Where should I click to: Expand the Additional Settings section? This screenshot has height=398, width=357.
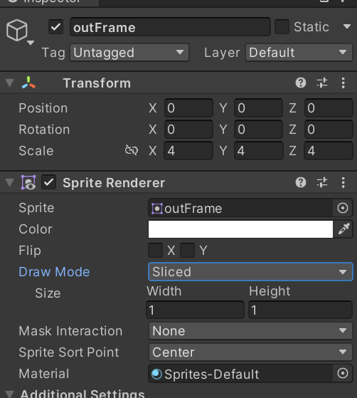point(10,394)
